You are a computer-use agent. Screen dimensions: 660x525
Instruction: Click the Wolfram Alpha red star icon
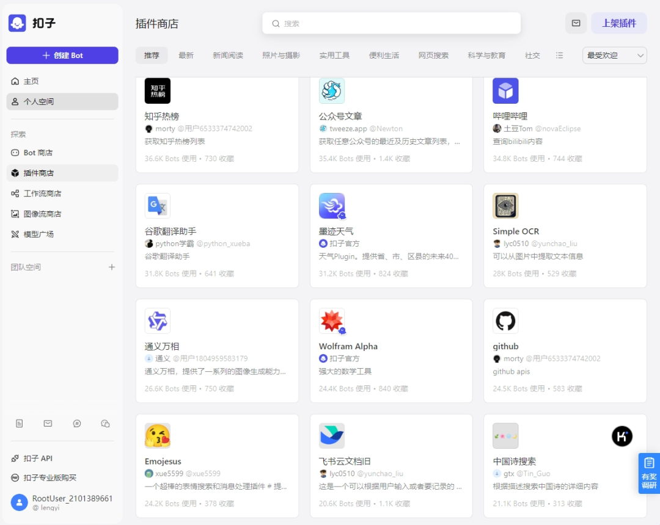point(332,320)
